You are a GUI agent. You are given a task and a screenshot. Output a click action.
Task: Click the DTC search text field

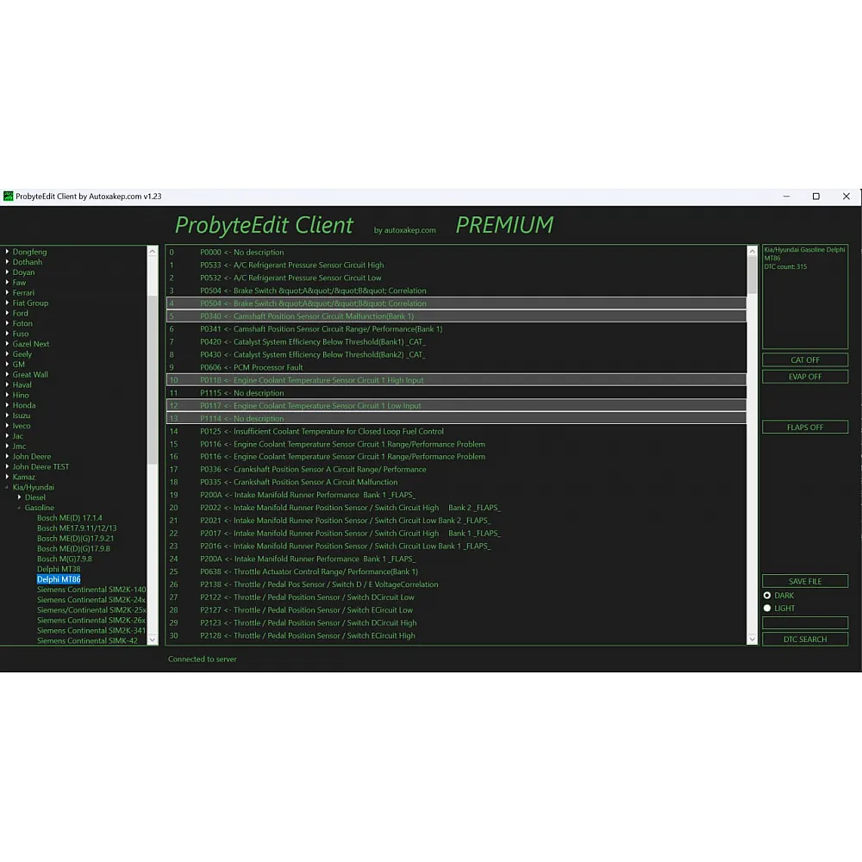pos(804,623)
